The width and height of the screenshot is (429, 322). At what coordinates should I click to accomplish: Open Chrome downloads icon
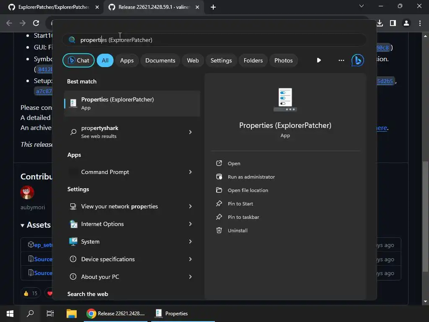[380, 23]
